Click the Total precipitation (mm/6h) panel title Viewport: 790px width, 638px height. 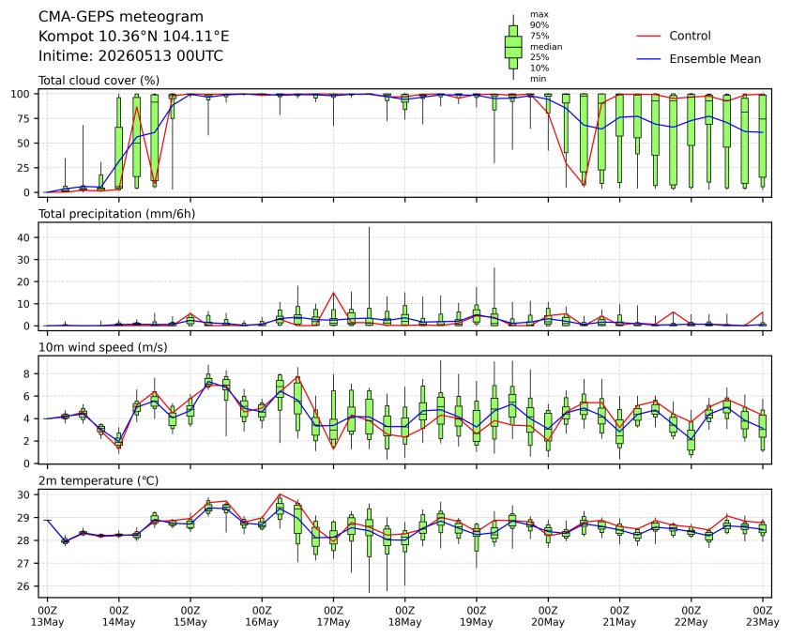(x=117, y=214)
